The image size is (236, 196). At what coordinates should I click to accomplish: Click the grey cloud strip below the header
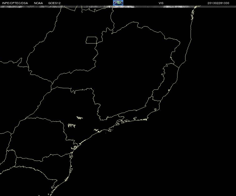118,7
